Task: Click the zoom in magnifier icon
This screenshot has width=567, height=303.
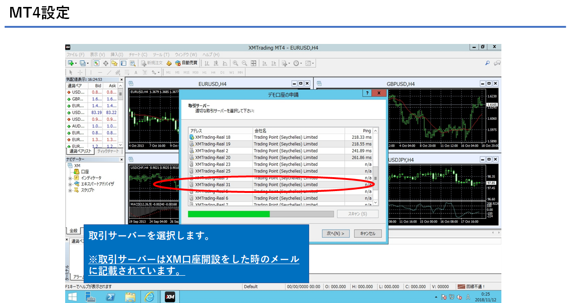Action: (236, 63)
